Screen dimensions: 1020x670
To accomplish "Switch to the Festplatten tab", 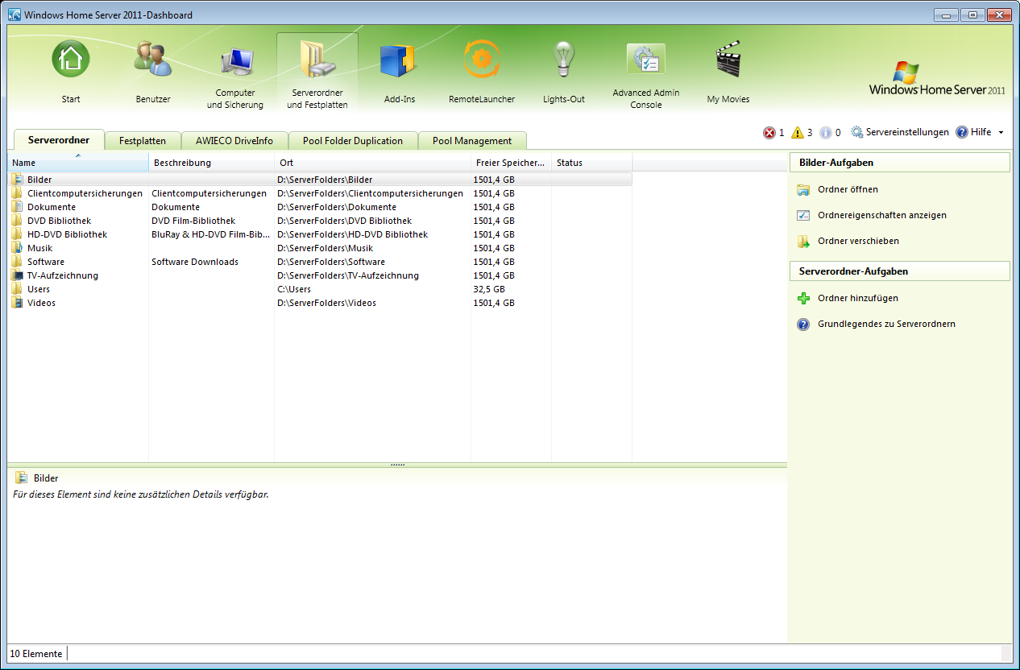I will pyautogui.click(x=143, y=141).
